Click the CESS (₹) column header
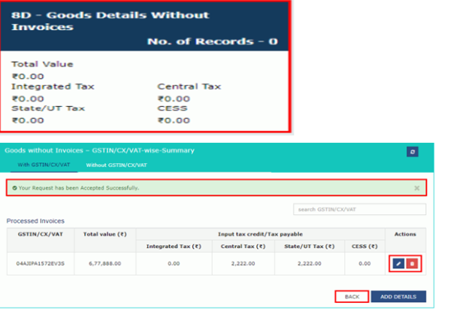 [365, 246]
